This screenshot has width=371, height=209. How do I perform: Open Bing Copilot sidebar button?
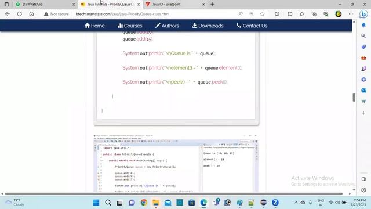363,14
